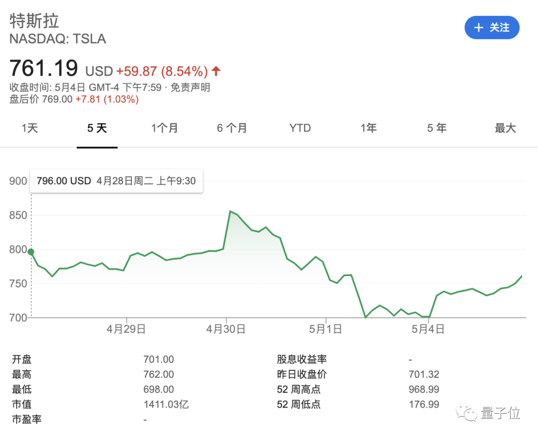
Task: Click the plus icon in 关注 button
Action: click(x=479, y=28)
